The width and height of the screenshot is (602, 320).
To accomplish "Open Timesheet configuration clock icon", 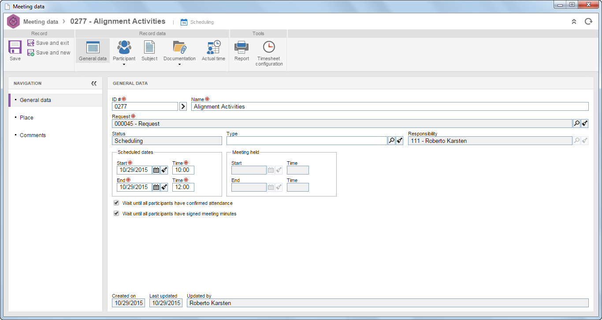I will tap(269, 47).
